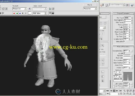Click the Self Shadow value field

pyautogui.click(x=126, y=84)
